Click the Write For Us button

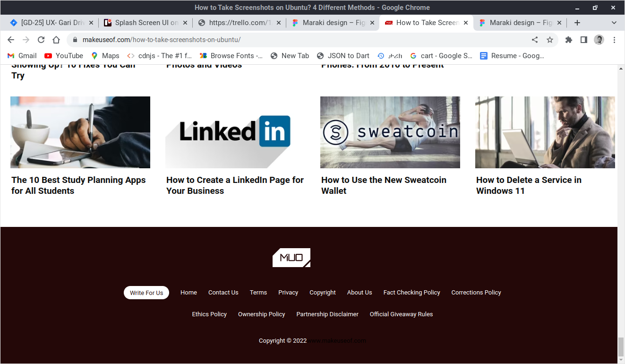[x=146, y=293]
